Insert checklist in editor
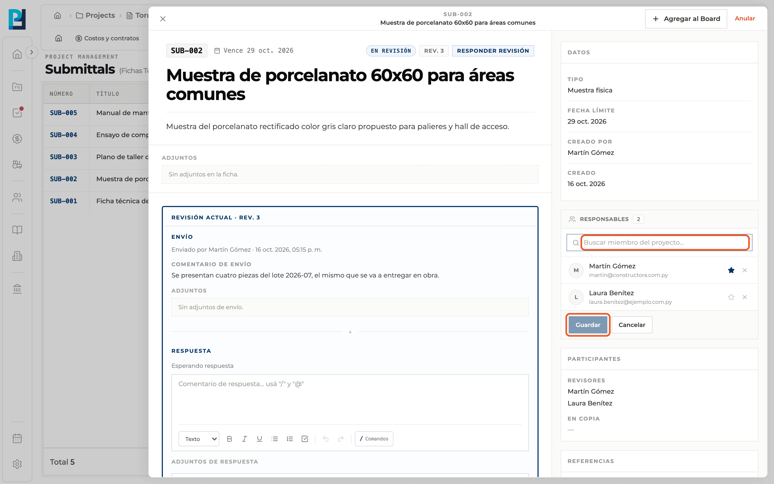774x484 pixels. point(305,439)
